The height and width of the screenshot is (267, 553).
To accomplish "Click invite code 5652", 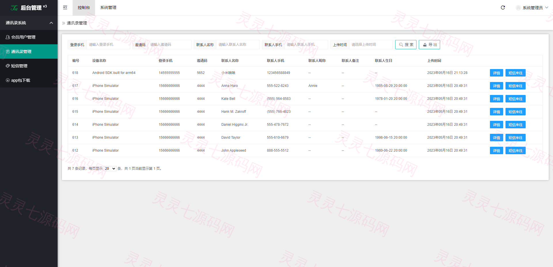I will click(x=201, y=73).
